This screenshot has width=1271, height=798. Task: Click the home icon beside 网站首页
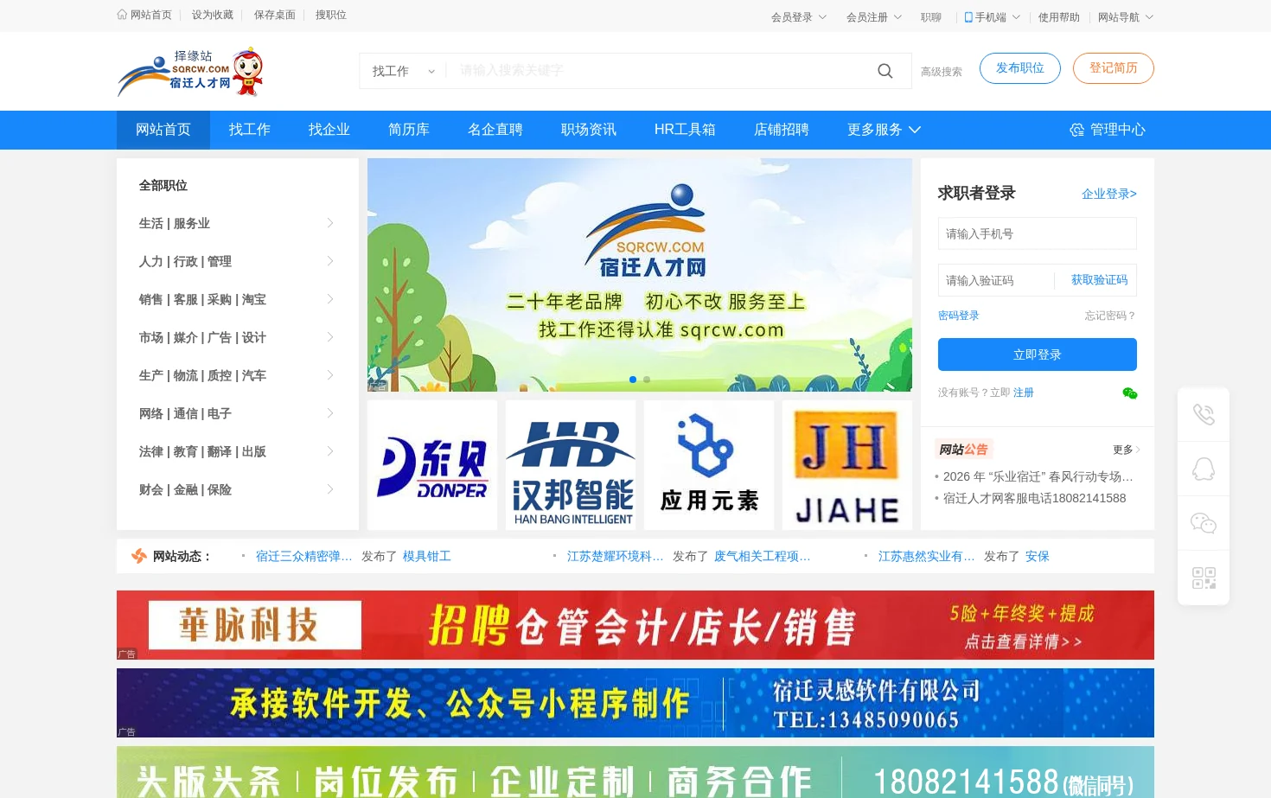[x=122, y=15]
